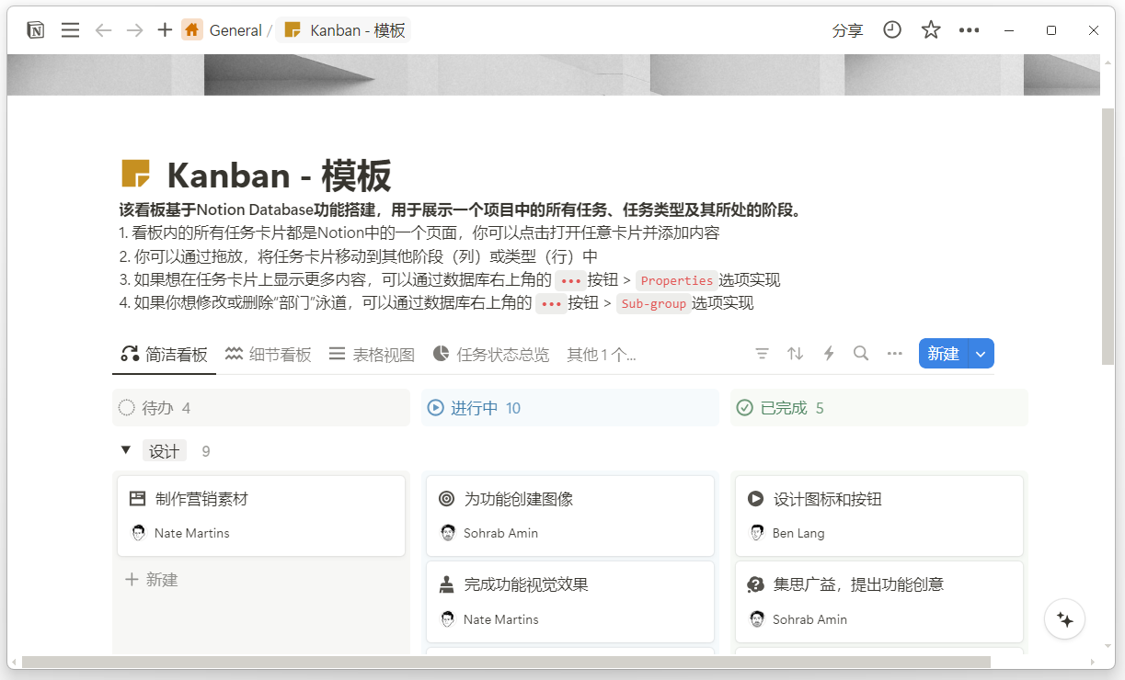The image size is (1125, 680).
Task: Expand 其他 1 个 hidden views
Action: [x=601, y=355]
